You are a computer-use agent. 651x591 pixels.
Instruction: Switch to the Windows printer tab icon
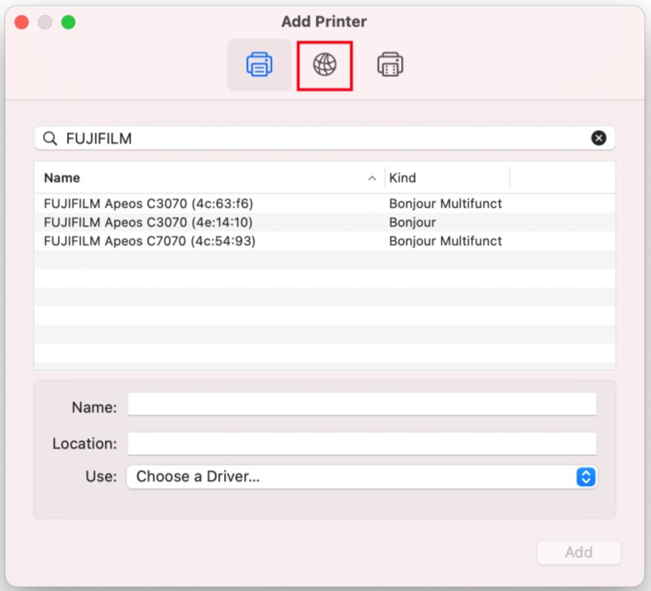click(390, 65)
